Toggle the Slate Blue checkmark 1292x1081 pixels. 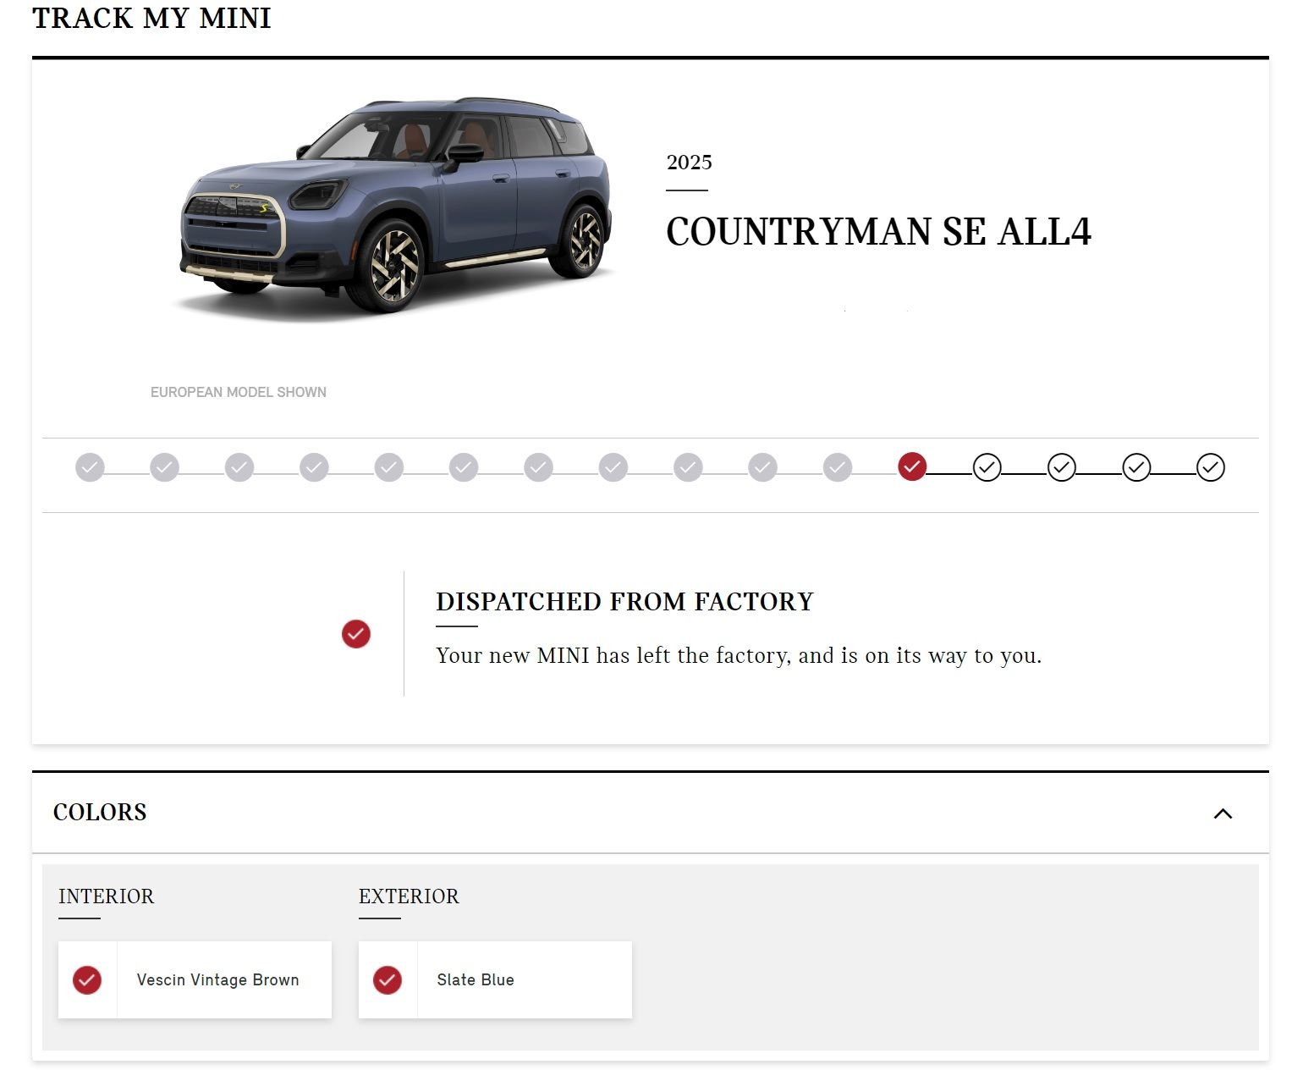coord(388,979)
